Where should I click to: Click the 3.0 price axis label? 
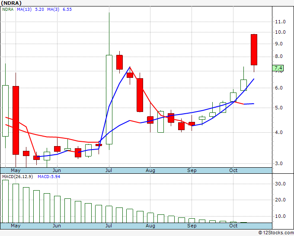coord(279,163)
